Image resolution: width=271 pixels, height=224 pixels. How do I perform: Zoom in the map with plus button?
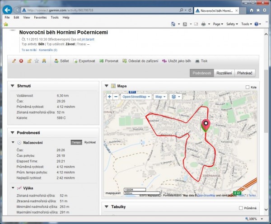coord(109,97)
